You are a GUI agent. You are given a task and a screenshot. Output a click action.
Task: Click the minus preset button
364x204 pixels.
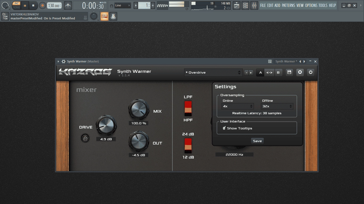click(x=246, y=73)
